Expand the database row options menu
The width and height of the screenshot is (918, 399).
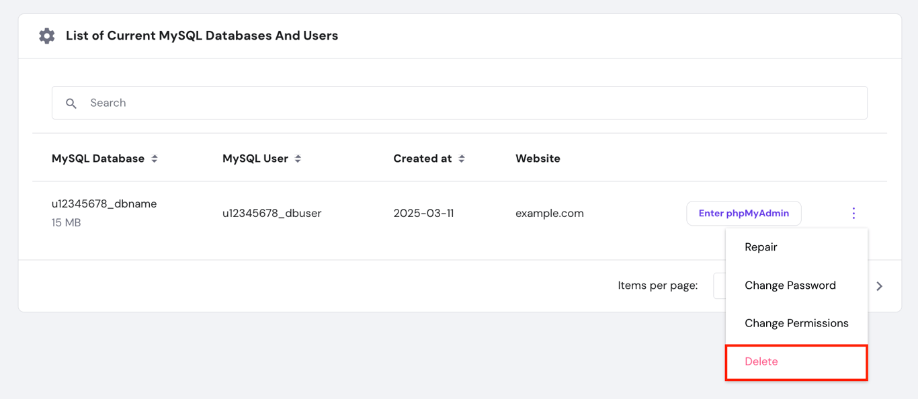pyautogui.click(x=853, y=213)
